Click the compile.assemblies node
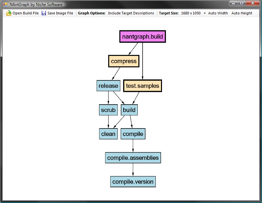 point(133,158)
